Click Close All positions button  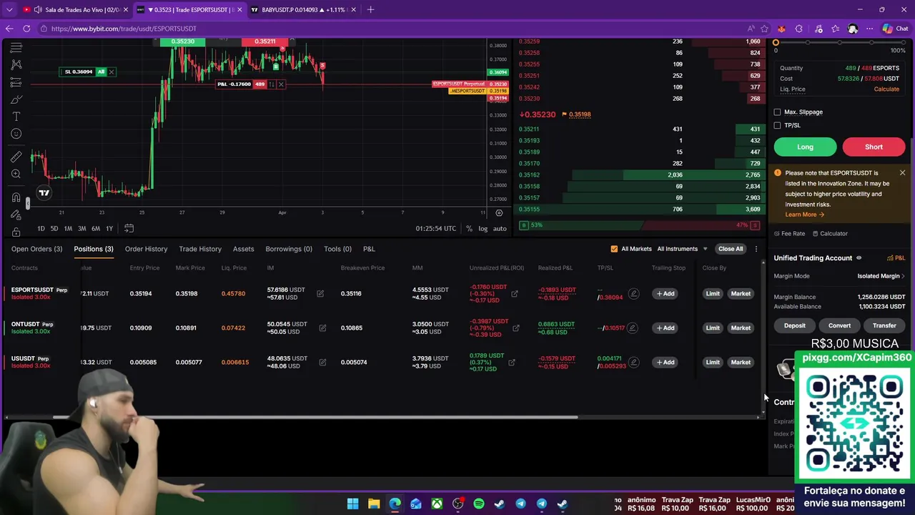(x=731, y=249)
